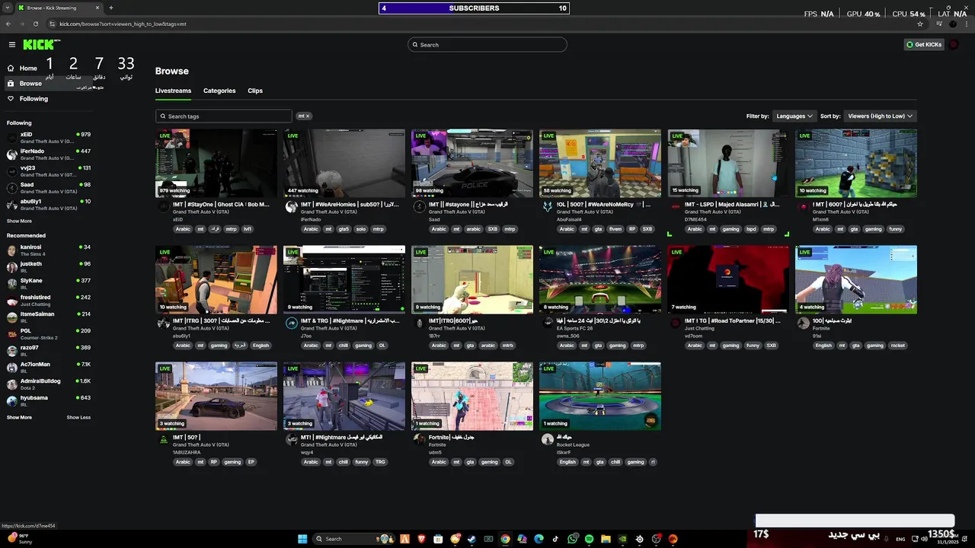Screen dimensions: 975x548
Task: Open browser tab search chevron
Action: point(8,8)
